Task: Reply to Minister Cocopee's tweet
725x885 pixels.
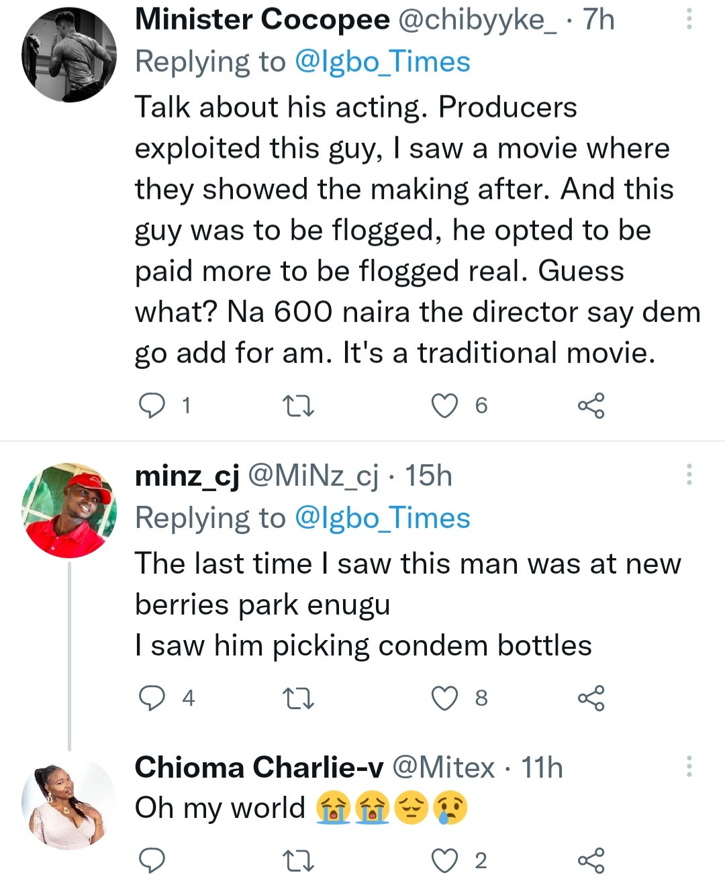Action: tap(152, 406)
